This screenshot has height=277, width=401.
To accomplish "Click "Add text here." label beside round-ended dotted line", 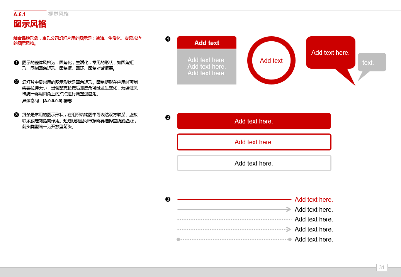I will (x=314, y=240).
